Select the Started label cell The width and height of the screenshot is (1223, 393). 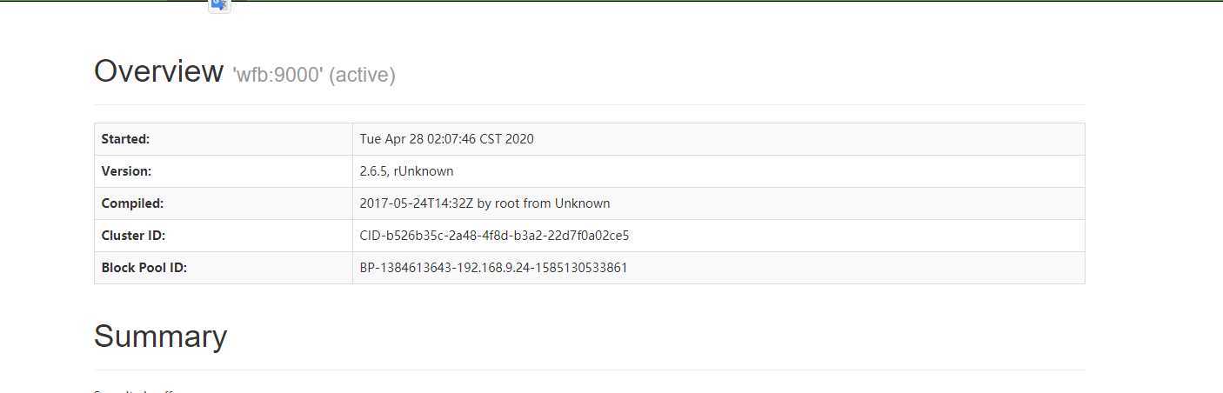(x=224, y=139)
